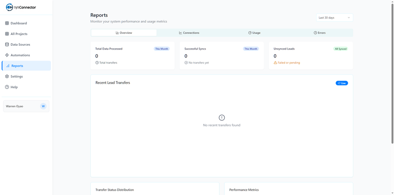Click the Automations lightning icon
Screen dimensions: 394x195
point(7,55)
